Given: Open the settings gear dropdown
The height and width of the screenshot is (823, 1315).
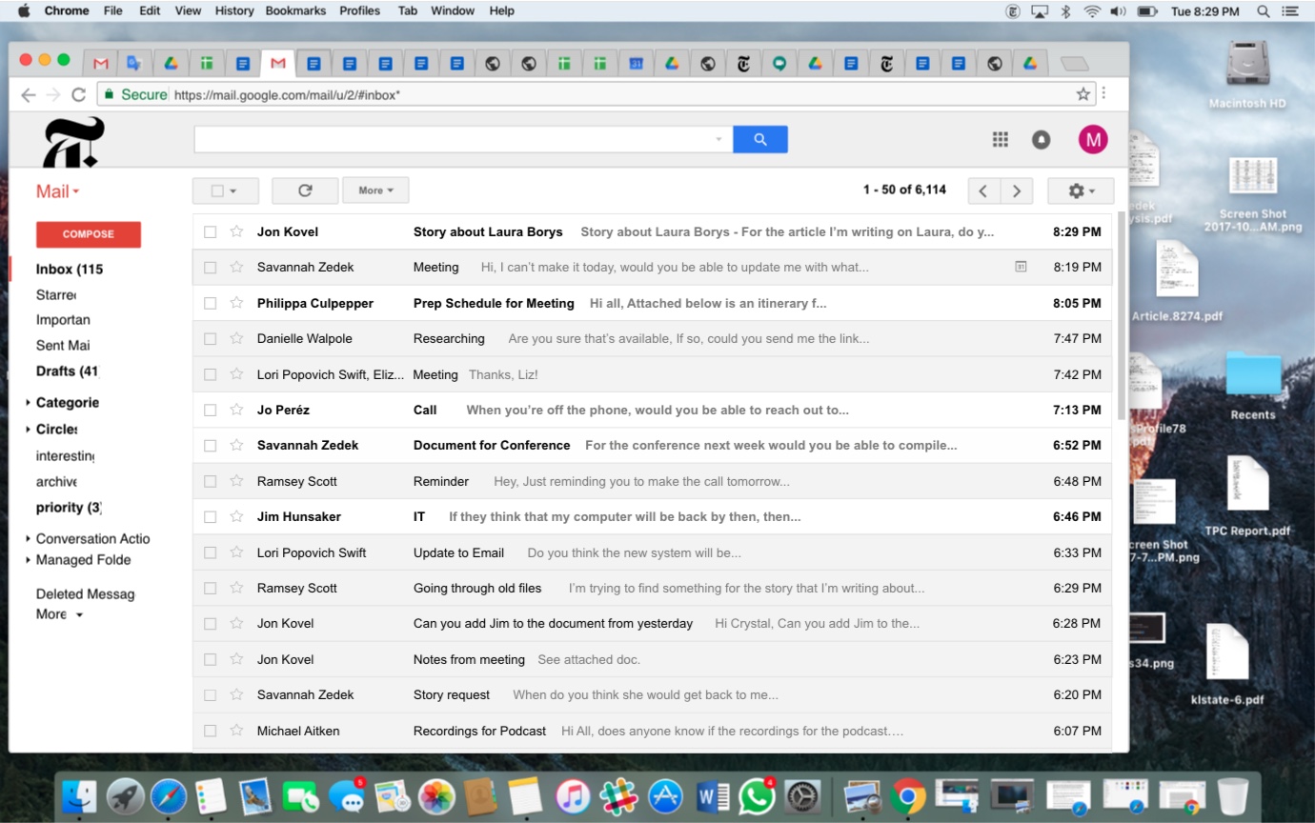Looking at the screenshot, I should click(1080, 191).
